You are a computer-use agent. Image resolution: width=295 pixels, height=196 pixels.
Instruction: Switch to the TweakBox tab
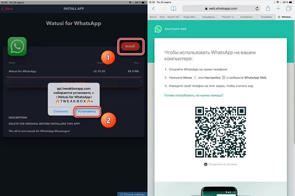[266, 17]
